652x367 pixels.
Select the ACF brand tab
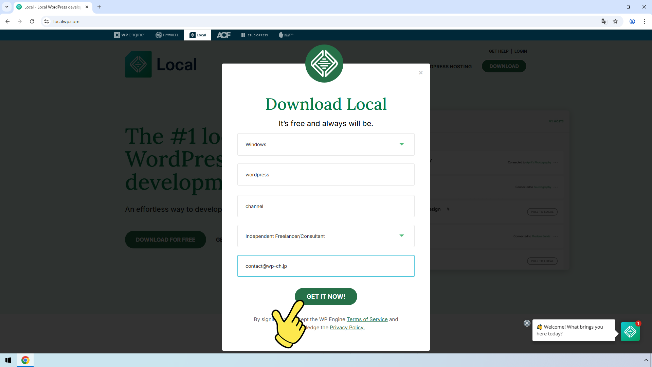223,35
